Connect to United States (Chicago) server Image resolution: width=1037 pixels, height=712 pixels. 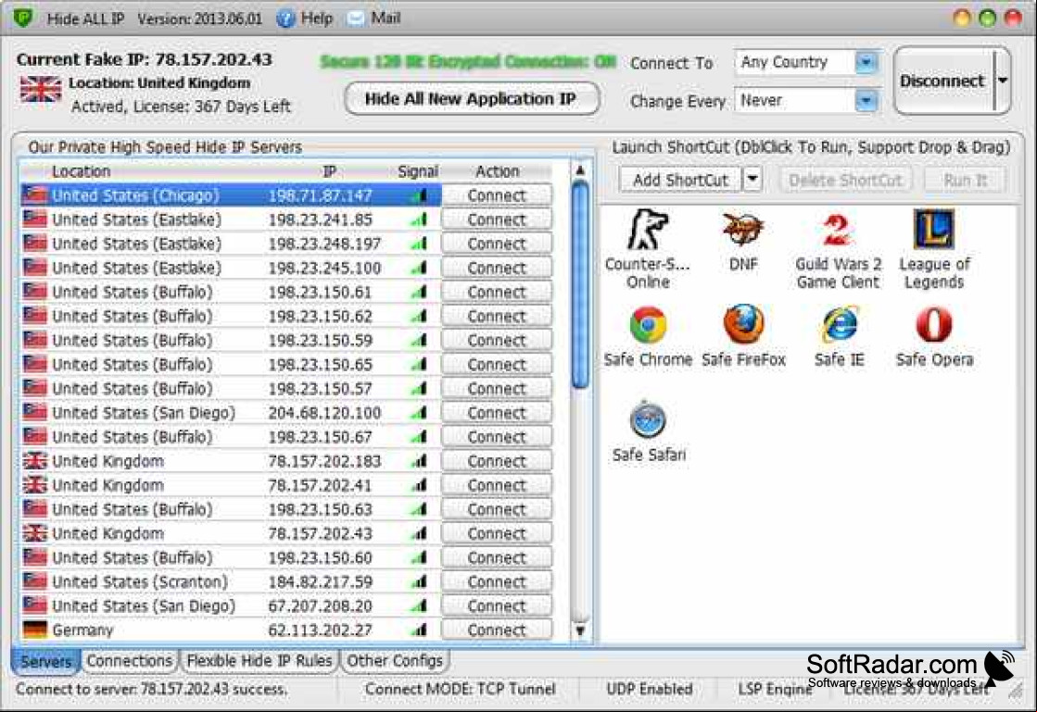pos(497,195)
